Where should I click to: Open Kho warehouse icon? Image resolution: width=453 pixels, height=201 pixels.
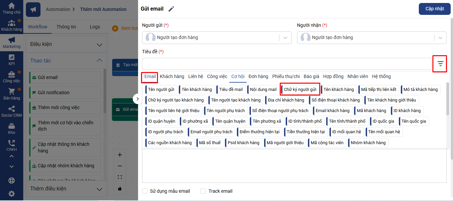click(12, 128)
